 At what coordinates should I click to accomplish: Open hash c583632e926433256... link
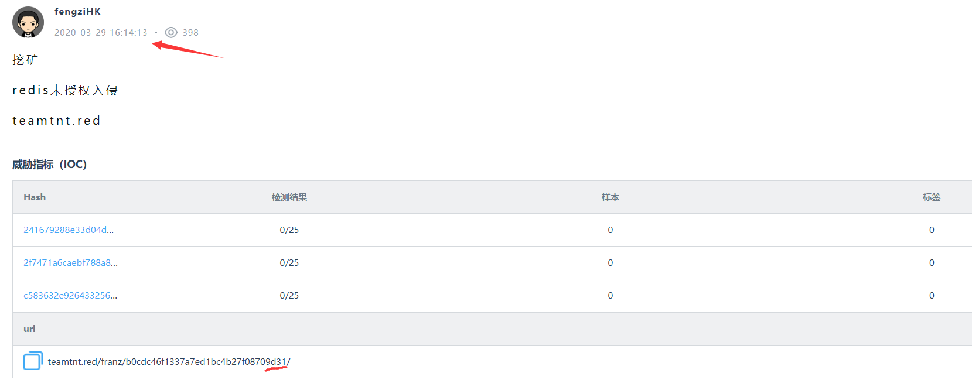(70, 296)
